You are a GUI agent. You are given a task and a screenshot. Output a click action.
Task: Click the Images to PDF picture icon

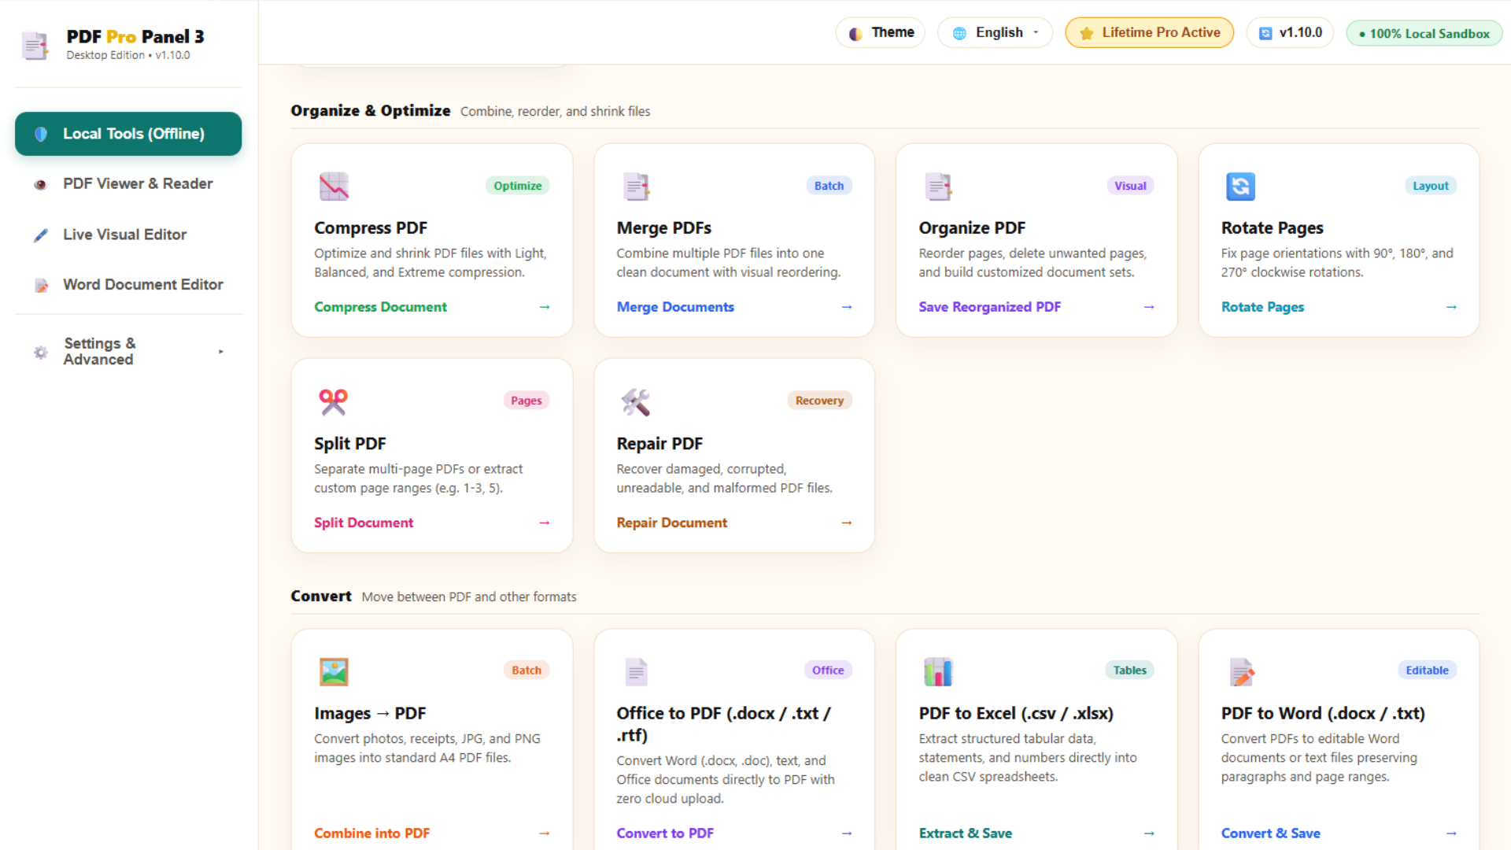click(334, 672)
